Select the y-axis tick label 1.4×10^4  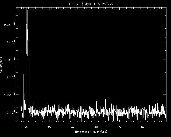(x=10, y=77)
